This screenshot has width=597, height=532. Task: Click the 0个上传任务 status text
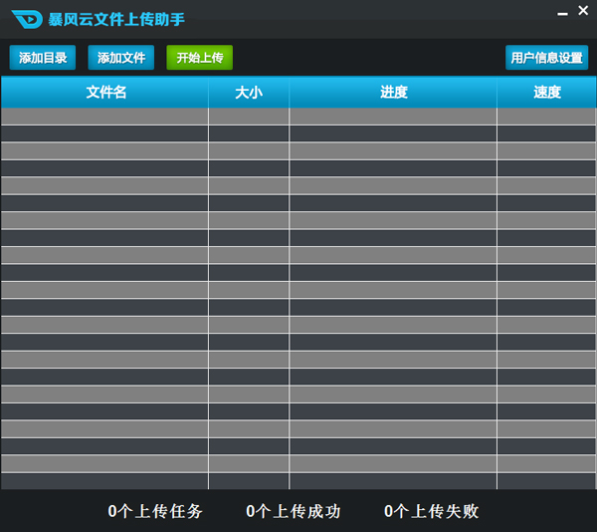155,511
